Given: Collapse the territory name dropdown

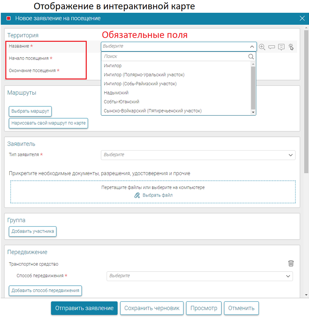Looking at the screenshot, I should point(252,46).
